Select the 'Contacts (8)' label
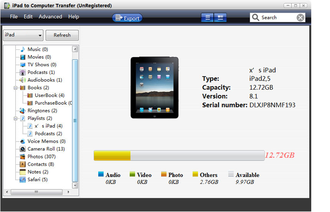The height and width of the screenshot is (212, 330). pyautogui.click(x=41, y=164)
